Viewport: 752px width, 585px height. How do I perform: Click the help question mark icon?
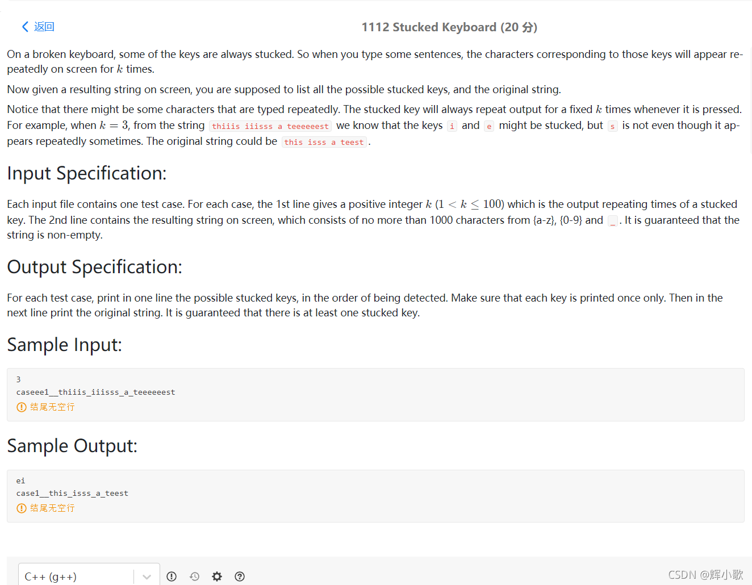pos(240,576)
